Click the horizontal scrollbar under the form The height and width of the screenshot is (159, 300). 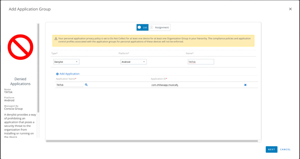point(152,141)
